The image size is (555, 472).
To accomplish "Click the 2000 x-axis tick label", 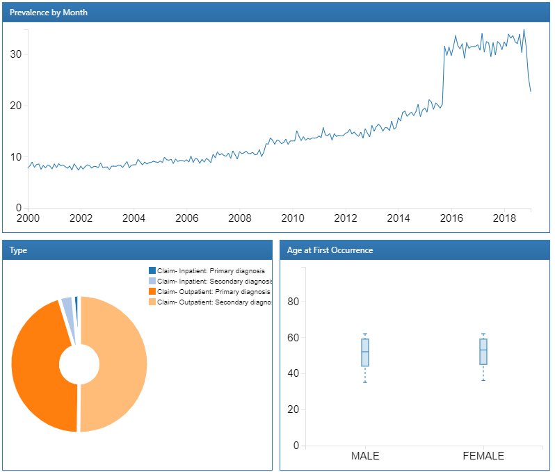I will click(28, 218).
